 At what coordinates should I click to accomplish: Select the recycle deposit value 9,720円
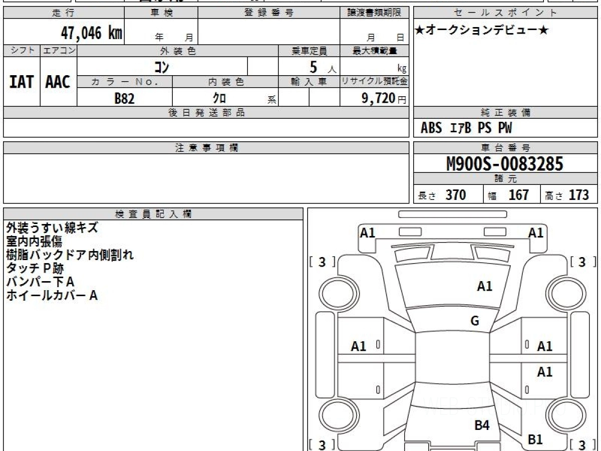coord(384,98)
